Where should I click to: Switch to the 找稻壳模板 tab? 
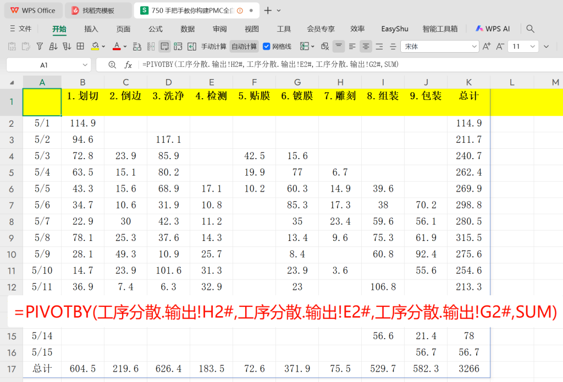(98, 10)
